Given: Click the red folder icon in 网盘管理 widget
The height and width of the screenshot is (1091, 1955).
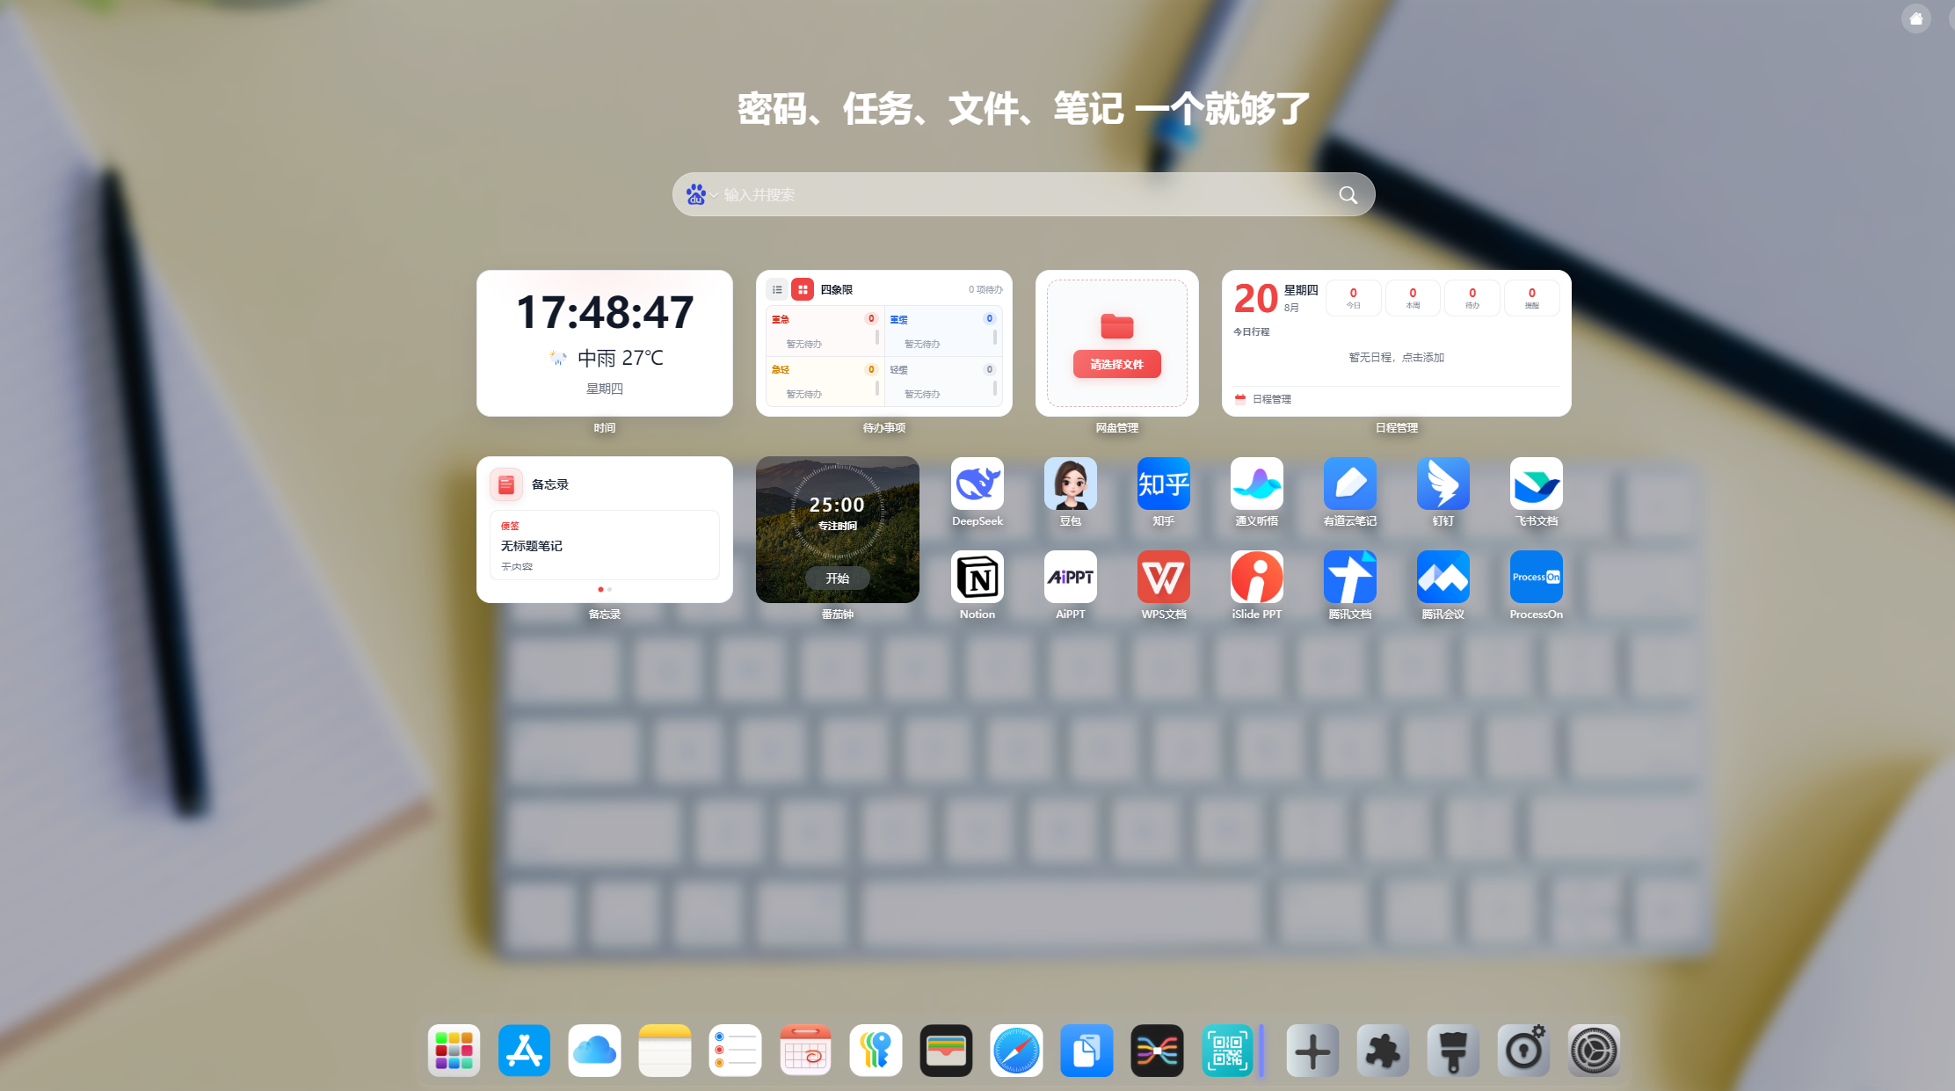Looking at the screenshot, I should [x=1116, y=326].
